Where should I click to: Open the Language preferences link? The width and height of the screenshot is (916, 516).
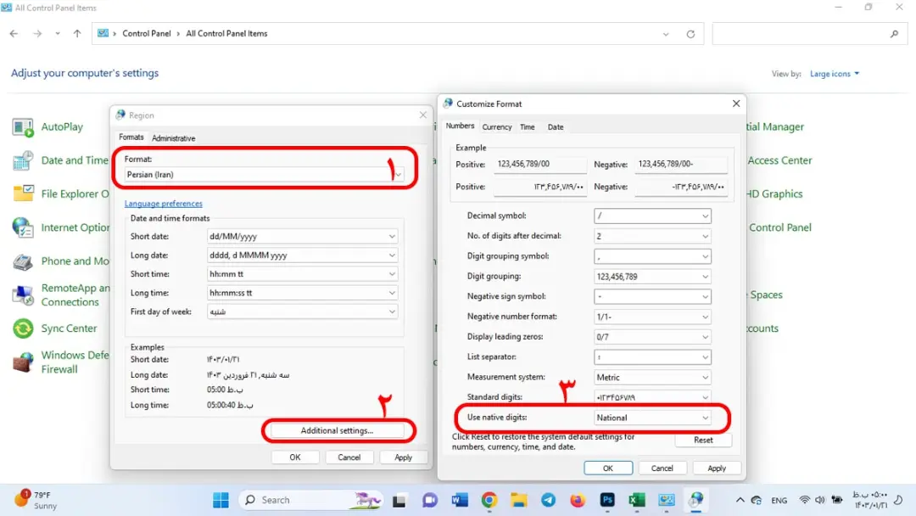(163, 204)
